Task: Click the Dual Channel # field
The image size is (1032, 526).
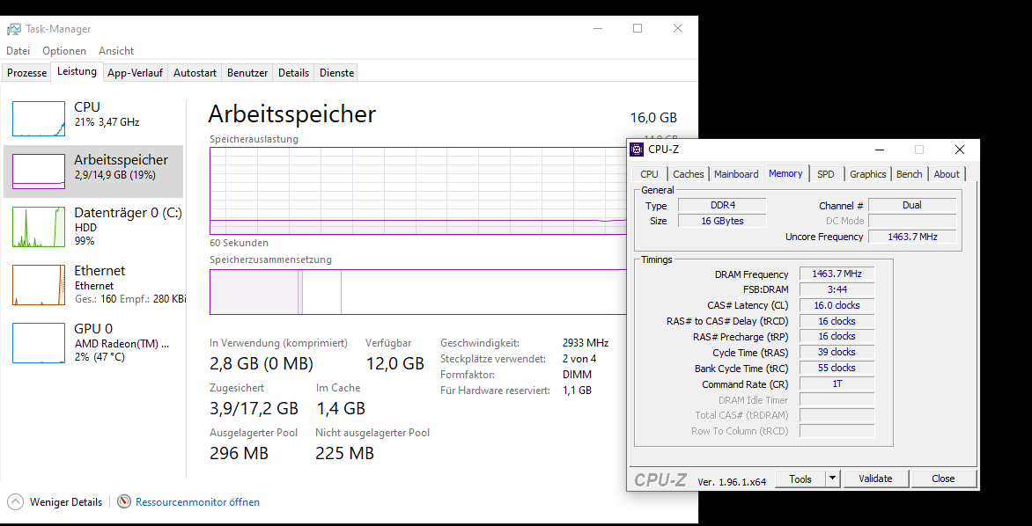Action: click(911, 205)
